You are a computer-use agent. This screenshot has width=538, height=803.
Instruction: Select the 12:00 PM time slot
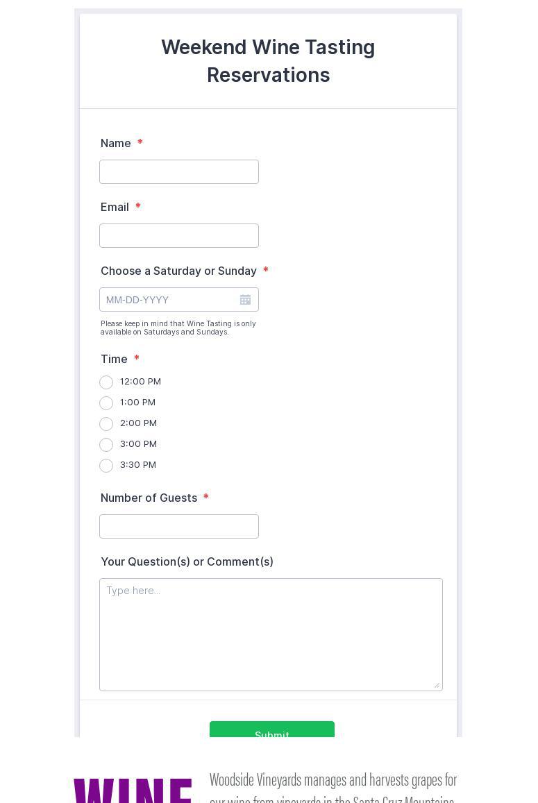coord(106,382)
